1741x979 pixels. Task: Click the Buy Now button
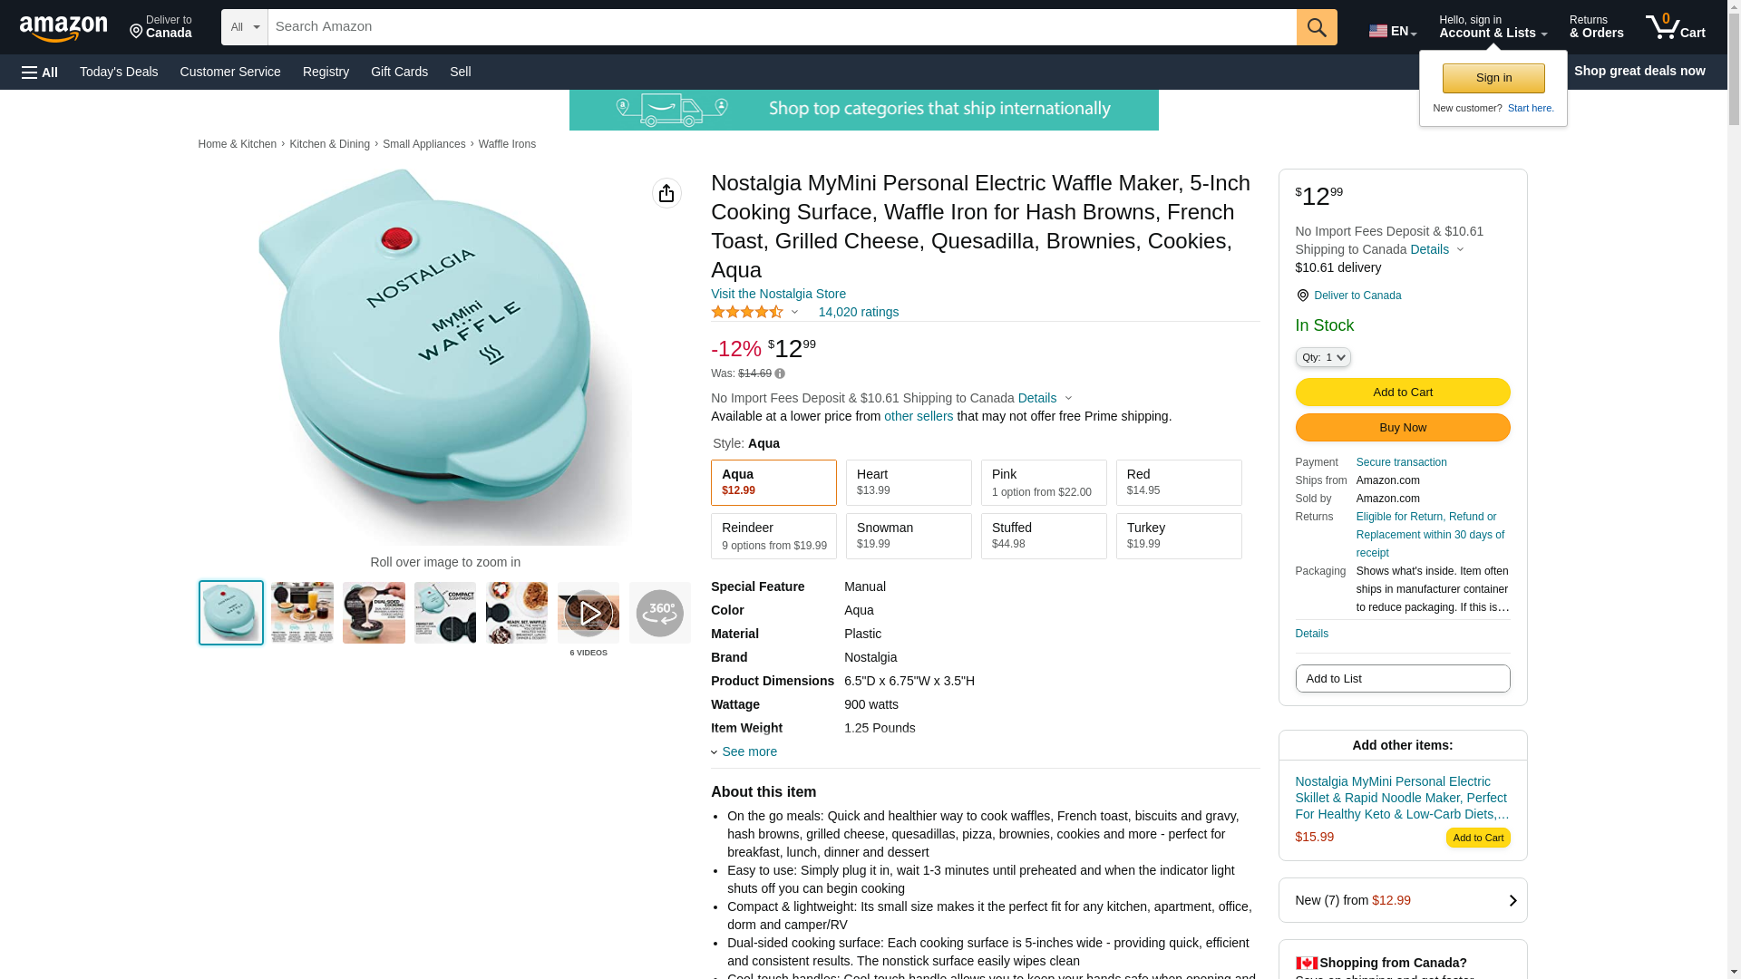tap(1403, 427)
